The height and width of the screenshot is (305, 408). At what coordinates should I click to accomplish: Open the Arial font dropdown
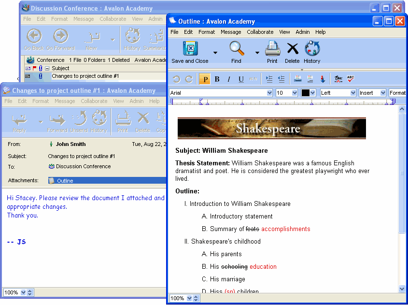269,93
